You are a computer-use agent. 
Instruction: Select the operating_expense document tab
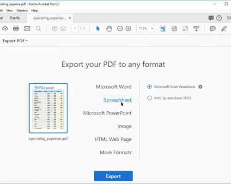50,18
